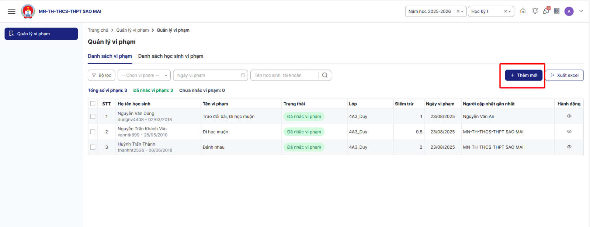This screenshot has width=590, height=227.
Task: View details for Nguyễn Văn Dũng violation
Action: pos(569,116)
